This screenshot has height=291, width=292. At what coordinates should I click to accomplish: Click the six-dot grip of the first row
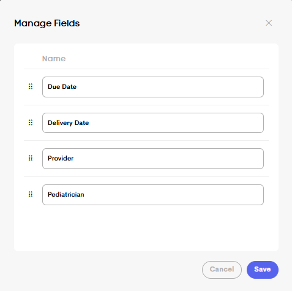[31, 86]
